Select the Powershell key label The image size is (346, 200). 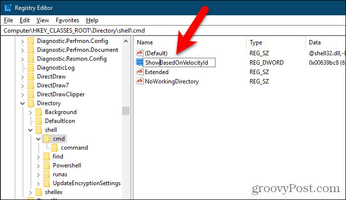point(67,165)
